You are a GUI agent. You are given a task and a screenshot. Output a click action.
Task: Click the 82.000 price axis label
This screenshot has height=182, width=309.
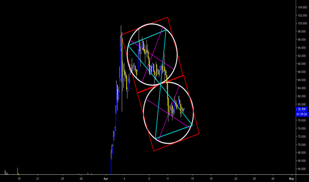(302, 96)
